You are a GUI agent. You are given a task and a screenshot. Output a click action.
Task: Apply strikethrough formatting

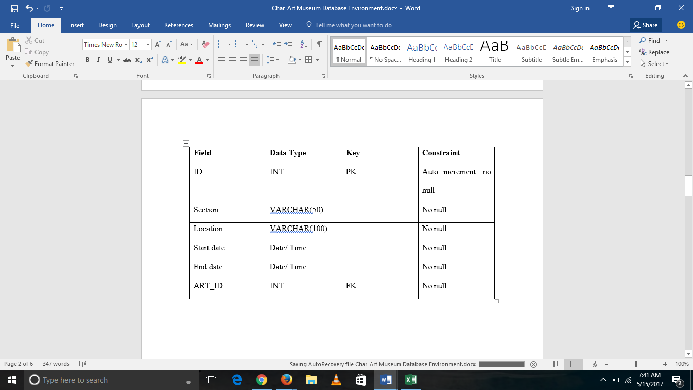point(126,60)
